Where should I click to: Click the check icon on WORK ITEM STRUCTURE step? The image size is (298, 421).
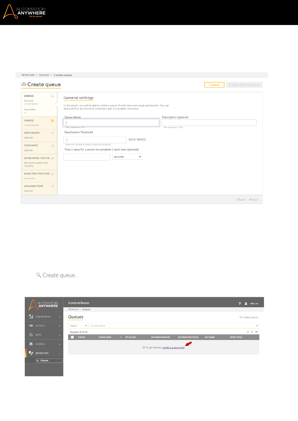coord(53,174)
